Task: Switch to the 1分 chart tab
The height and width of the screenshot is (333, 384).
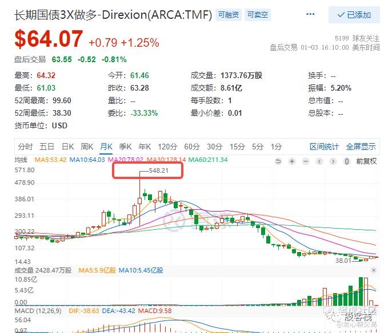Action: tap(276, 147)
